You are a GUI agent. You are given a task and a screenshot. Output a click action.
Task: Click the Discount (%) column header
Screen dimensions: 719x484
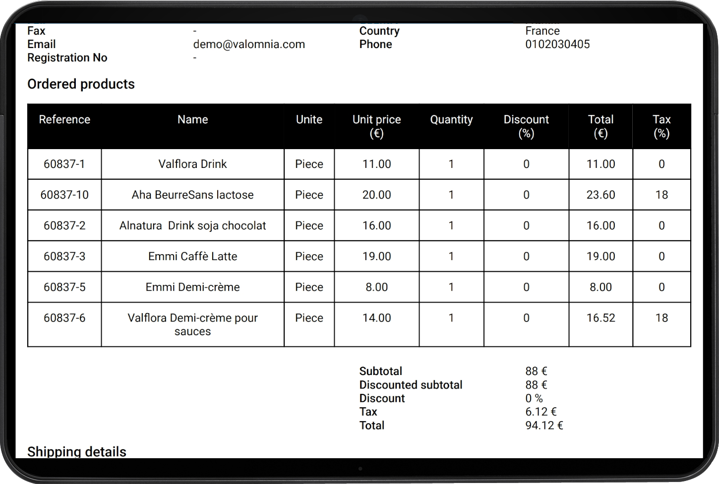526,126
